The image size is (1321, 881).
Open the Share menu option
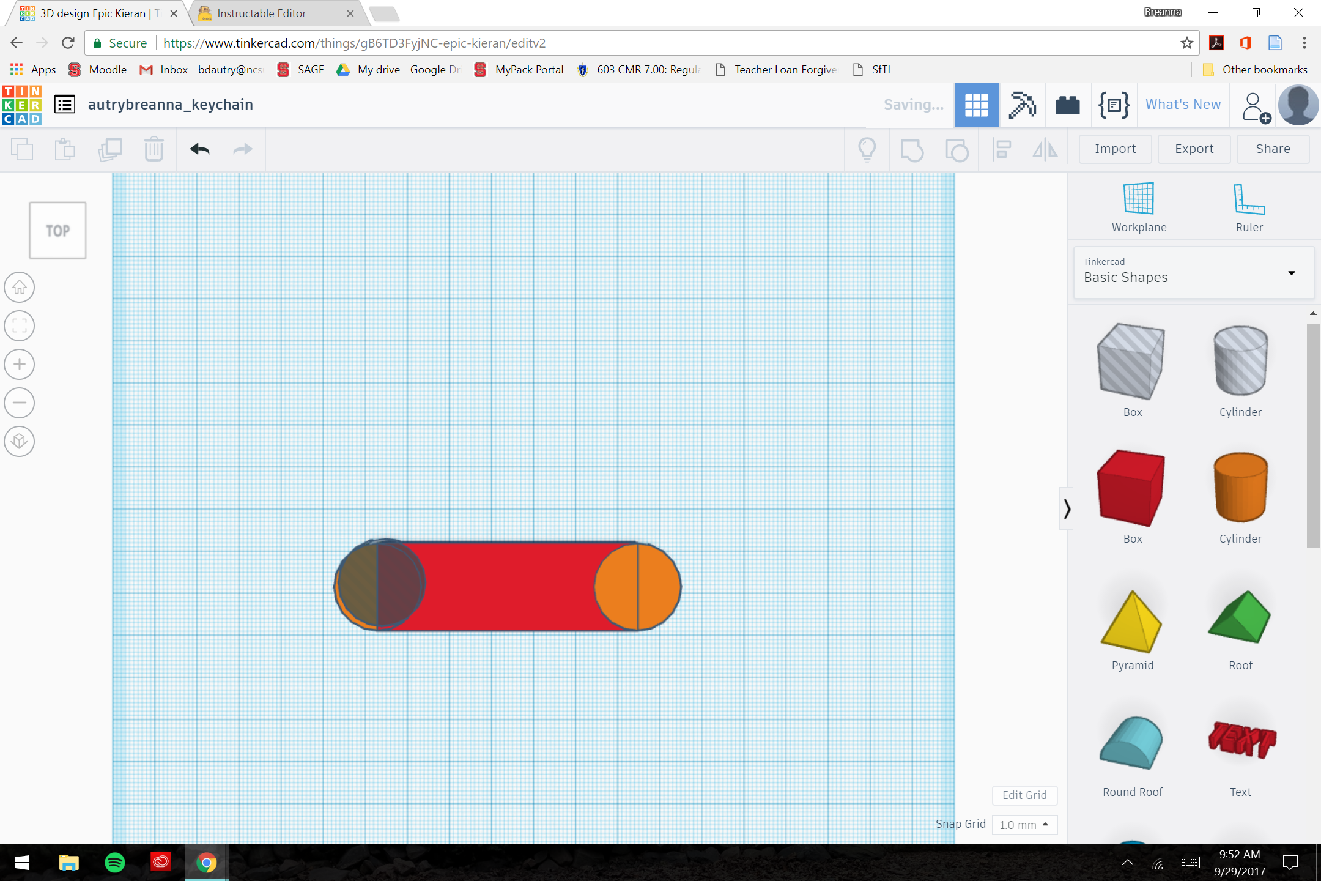[1273, 149]
